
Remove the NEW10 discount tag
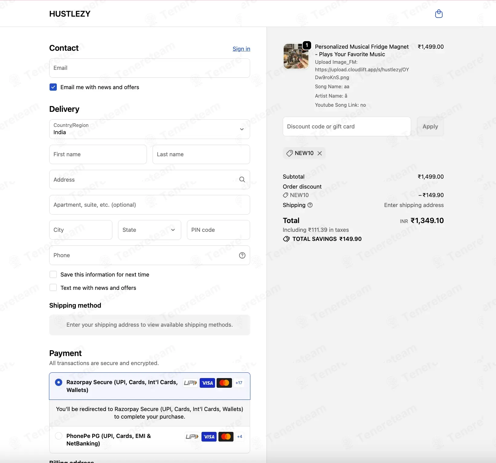click(x=320, y=153)
